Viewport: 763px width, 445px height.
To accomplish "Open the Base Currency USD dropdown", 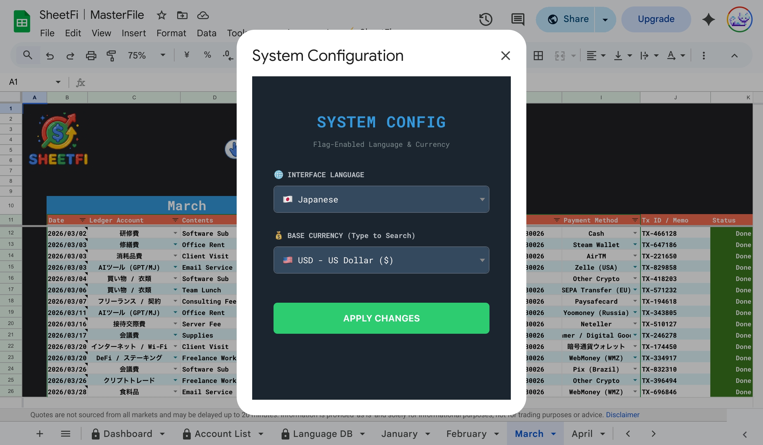I will 381,260.
